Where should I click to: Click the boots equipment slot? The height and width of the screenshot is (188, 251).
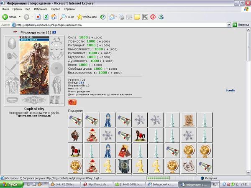click(x=56, y=99)
